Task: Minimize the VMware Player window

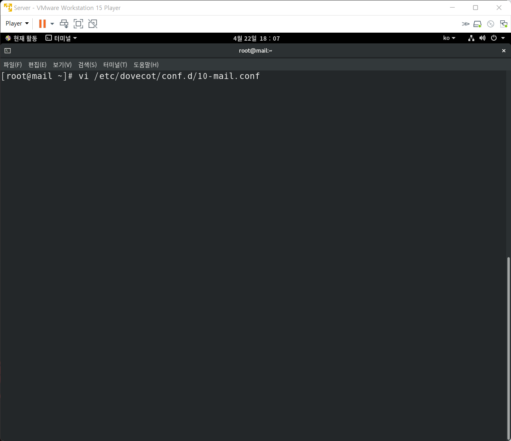Action: click(452, 8)
